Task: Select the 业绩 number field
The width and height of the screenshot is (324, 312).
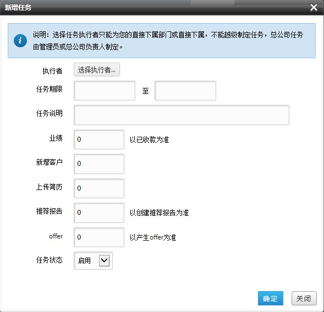Action: [99, 140]
